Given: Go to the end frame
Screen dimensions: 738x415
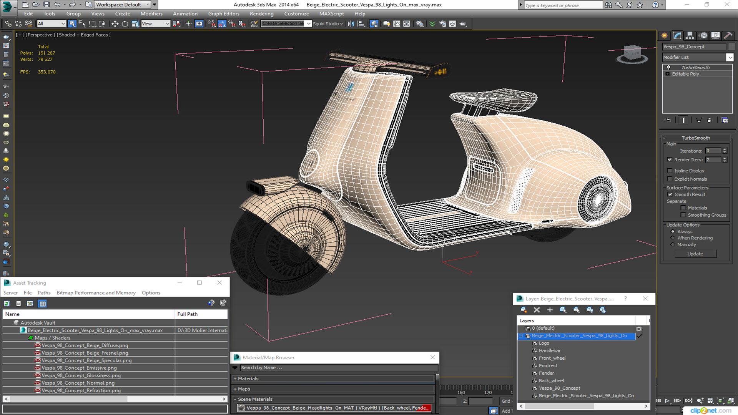Looking at the screenshot, I should (x=689, y=401).
